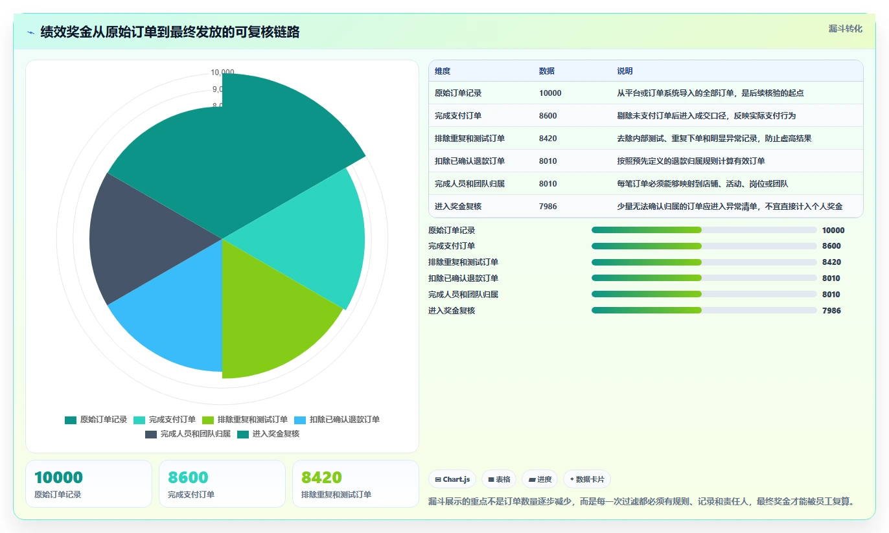889x533 pixels.
Task: Click the 数据卡片 chip
Action: pyautogui.click(x=587, y=479)
